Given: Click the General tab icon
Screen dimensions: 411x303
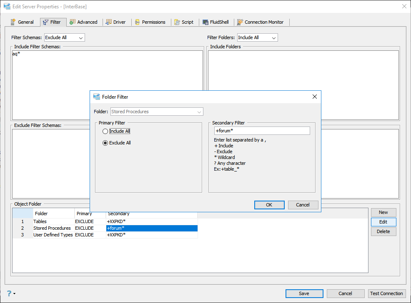Looking at the screenshot, I should [x=13, y=22].
